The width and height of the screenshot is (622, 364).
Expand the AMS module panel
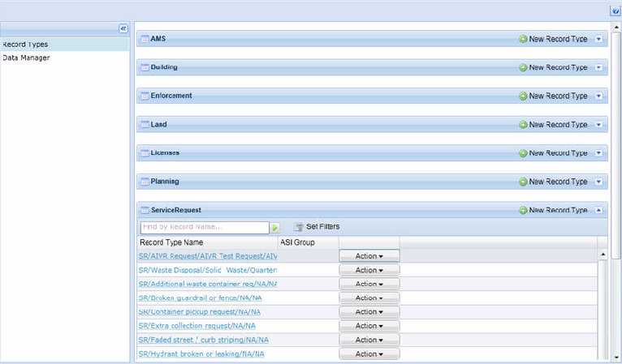[x=599, y=39]
